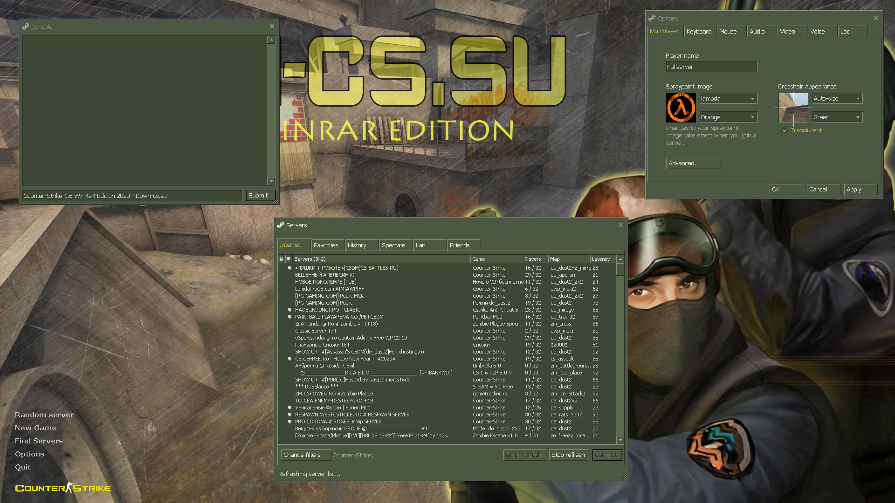Click the crosshair appearance preview image
This screenshot has width=895, height=503.
pos(793,108)
